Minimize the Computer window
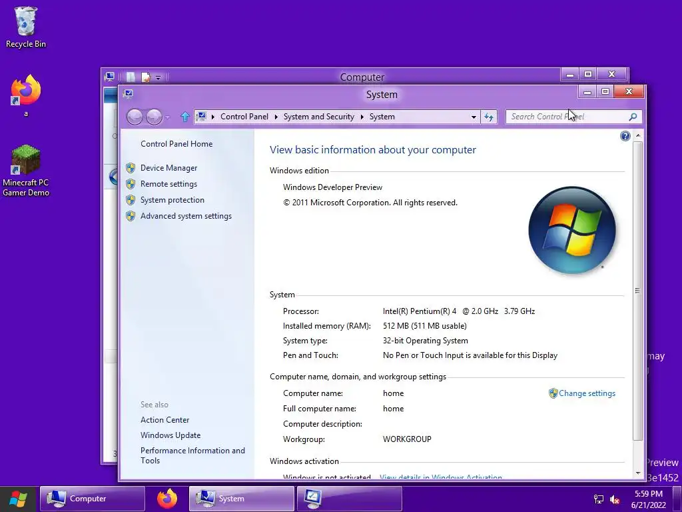Image resolution: width=682 pixels, height=512 pixels. pyautogui.click(x=570, y=75)
